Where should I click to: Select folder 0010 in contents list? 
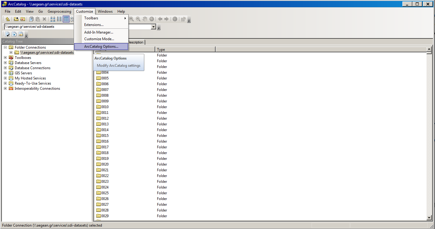[x=105, y=107]
